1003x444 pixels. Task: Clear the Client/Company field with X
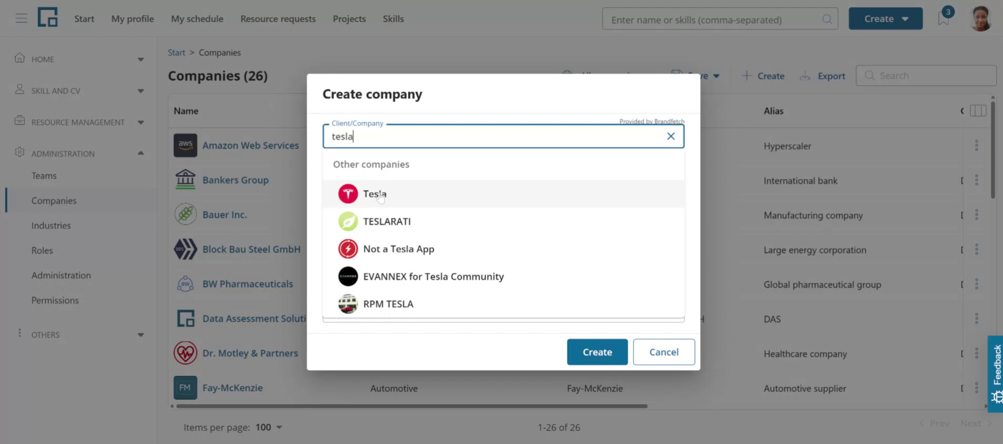pos(670,136)
